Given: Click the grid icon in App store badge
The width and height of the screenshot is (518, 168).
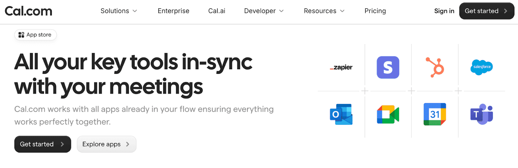Looking at the screenshot, I should [21, 35].
